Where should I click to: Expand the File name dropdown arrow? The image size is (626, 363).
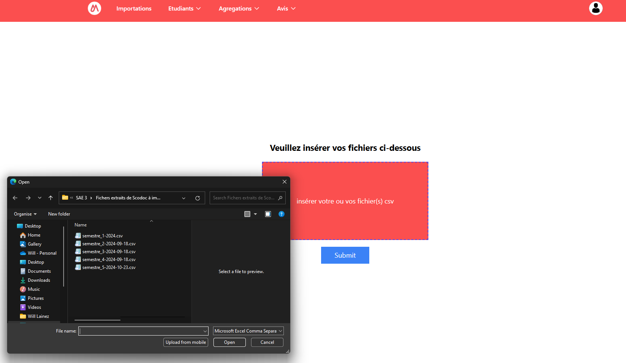pos(205,331)
